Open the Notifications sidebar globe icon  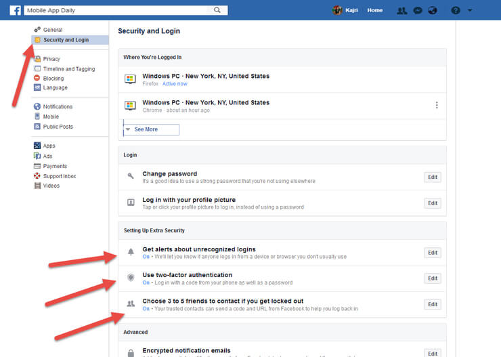[37, 106]
